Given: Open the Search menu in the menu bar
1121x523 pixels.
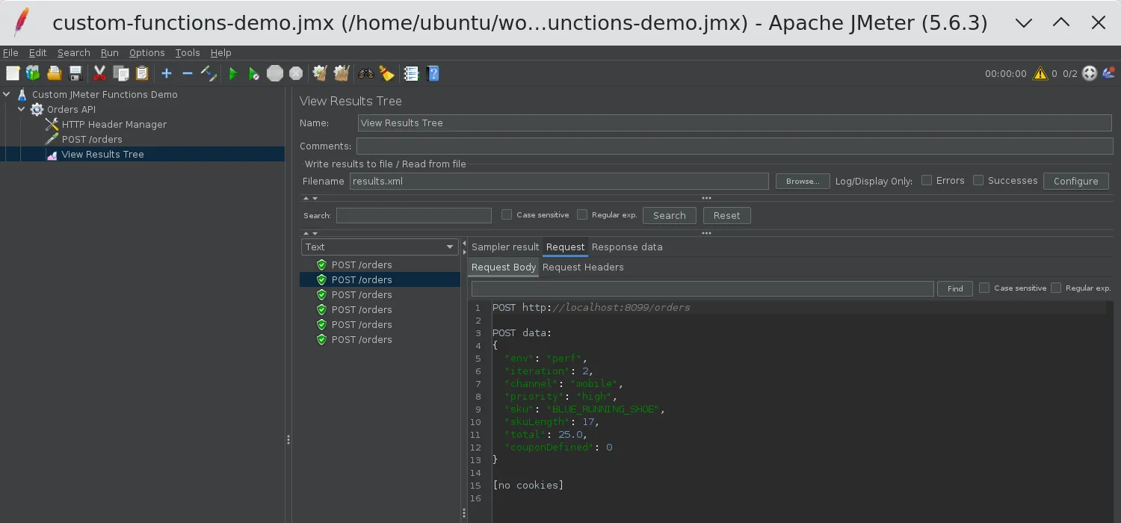Looking at the screenshot, I should pos(73,52).
